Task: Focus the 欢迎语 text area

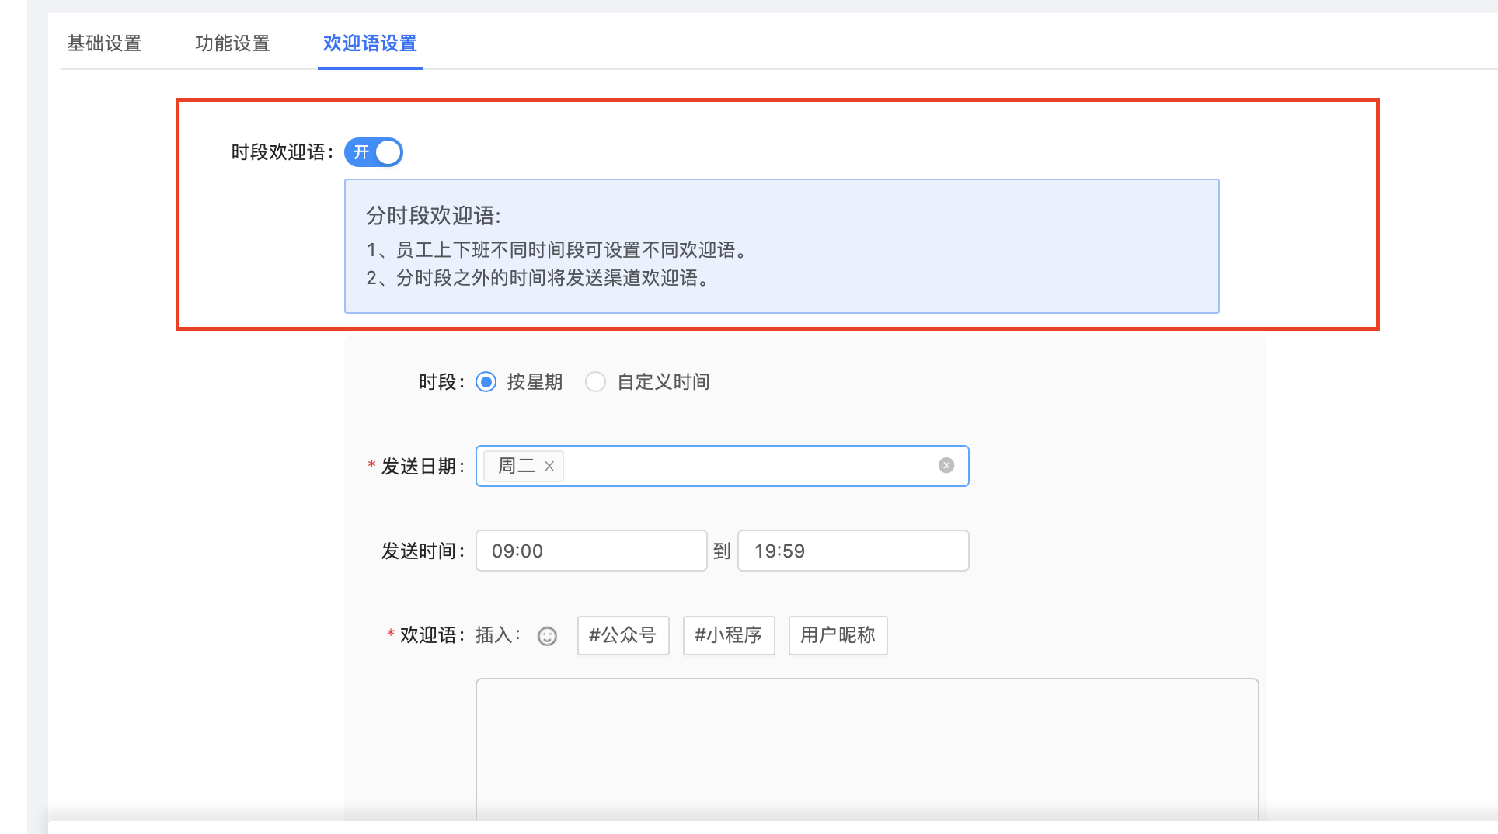Action: click(867, 749)
